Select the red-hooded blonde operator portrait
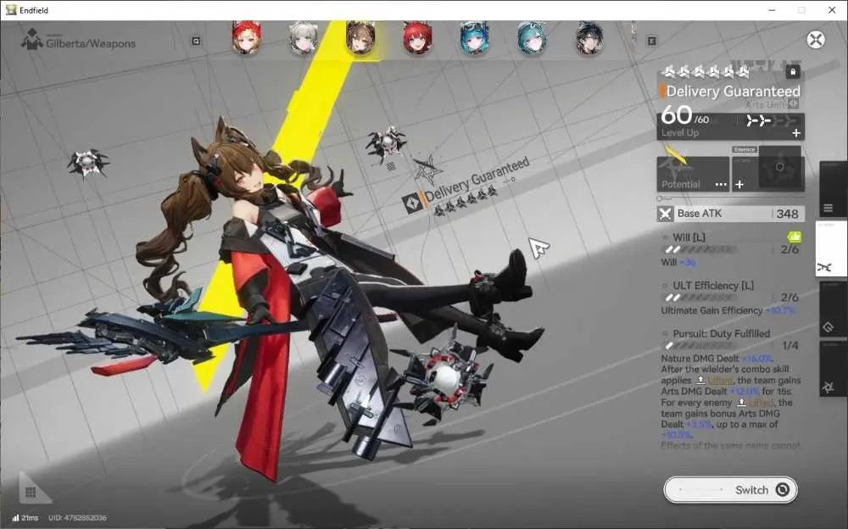848x529 pixels. 247,38
